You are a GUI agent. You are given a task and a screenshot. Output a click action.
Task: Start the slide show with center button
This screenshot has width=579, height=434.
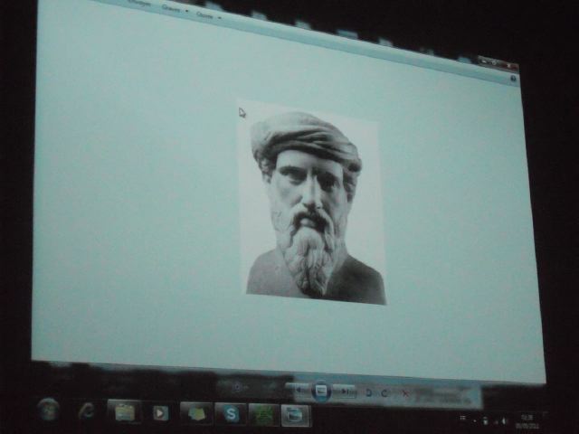pos(321,390)
